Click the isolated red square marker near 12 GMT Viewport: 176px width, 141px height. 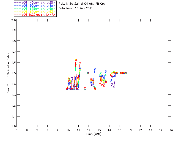coord(88,73)
